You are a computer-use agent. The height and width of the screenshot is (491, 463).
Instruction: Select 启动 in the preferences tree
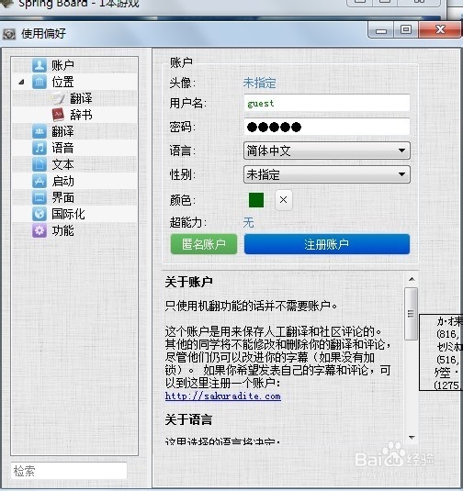(x=62, y=181)
